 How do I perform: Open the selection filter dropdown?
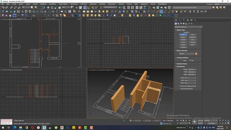coord(26,7)
